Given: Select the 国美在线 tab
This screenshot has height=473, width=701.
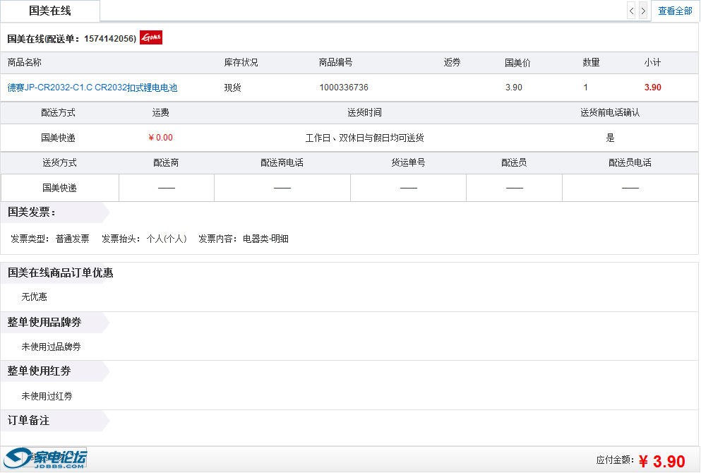Looking at the screenshot, I should pyautogui.click(x=50, y=11).
